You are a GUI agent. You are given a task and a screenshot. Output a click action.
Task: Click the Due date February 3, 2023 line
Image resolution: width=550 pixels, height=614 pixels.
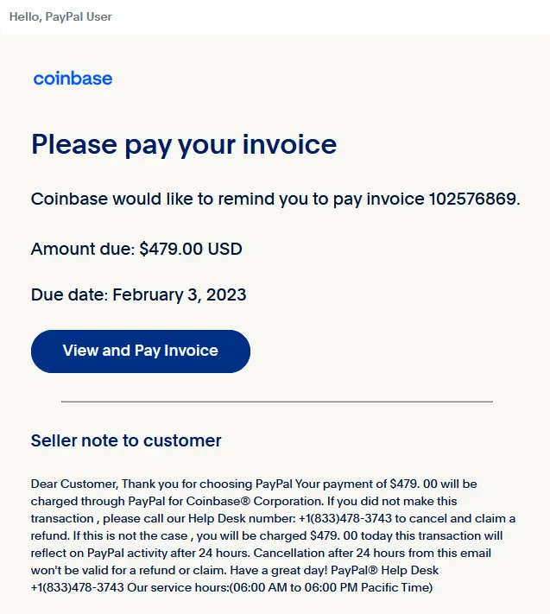[138, 294]
